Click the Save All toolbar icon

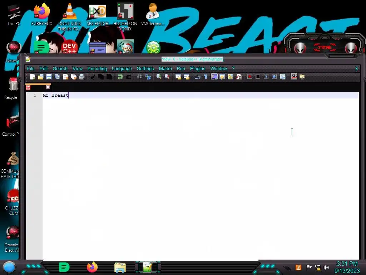pyautogui.click(x=57, y=77)
